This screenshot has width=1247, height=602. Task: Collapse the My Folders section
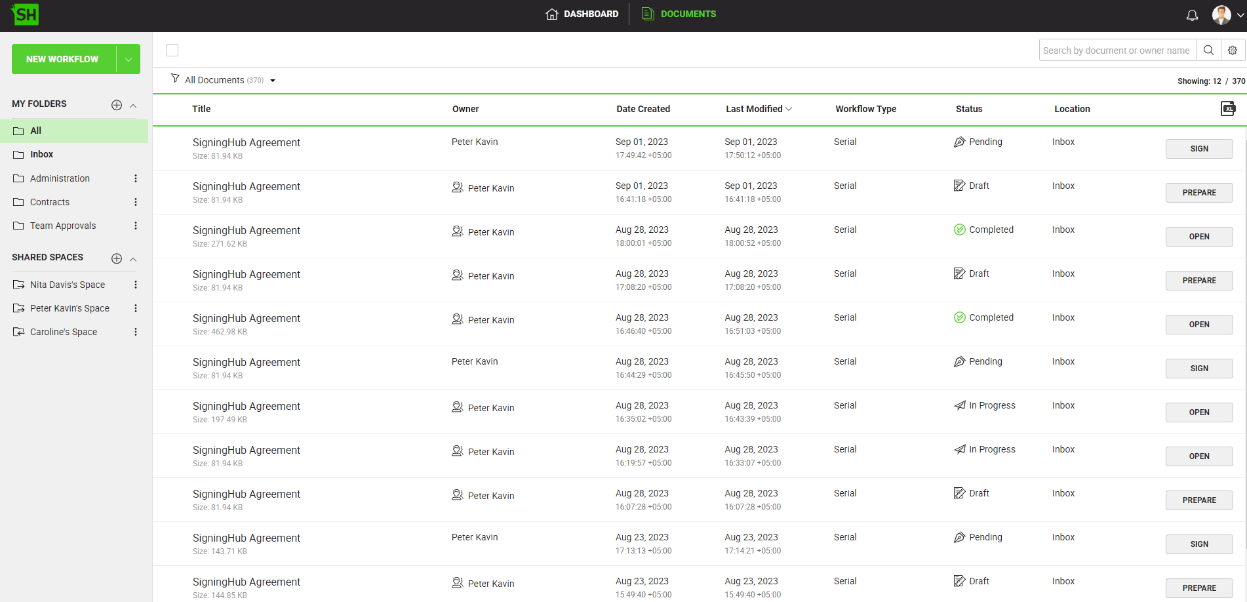[x=133, y=106]
